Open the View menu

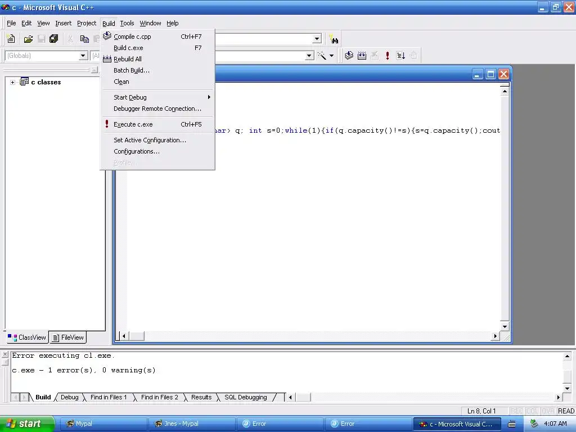point(43,23)
